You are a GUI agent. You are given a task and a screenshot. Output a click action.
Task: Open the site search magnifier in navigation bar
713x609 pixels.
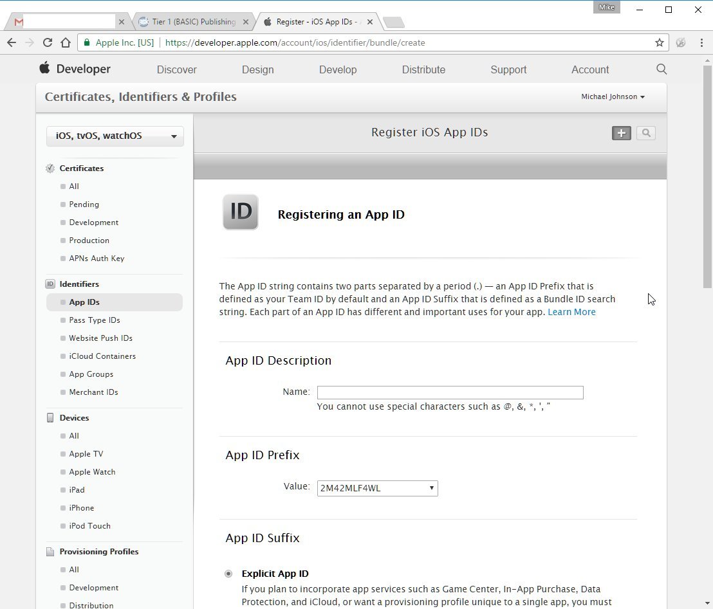coord(662,69)
